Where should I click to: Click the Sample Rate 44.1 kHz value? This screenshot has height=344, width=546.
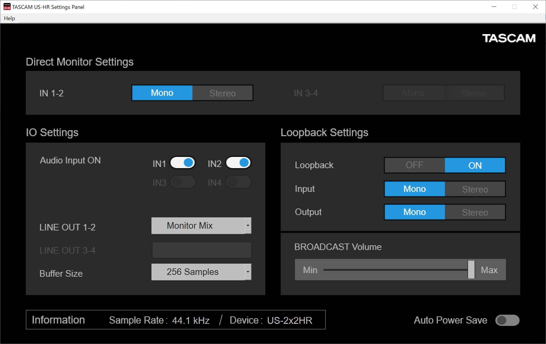[191, 320]
